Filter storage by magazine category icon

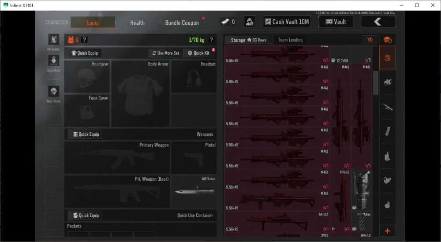(388, 131)
